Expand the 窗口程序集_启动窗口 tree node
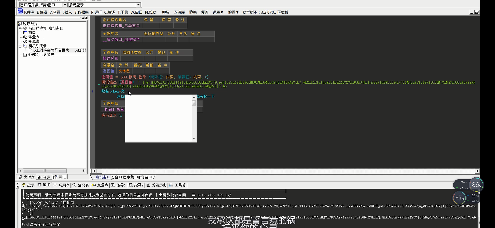495x228 pixels. pyautogui.click(x=20, y=28)
